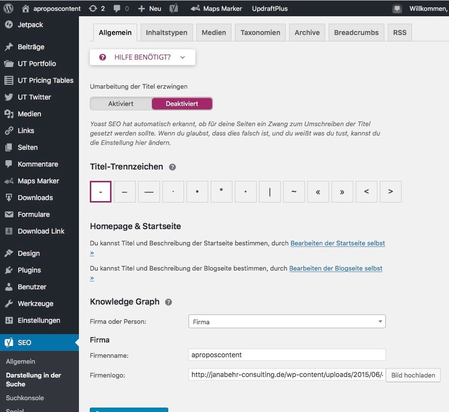Click the Plugins plug icon
This screenshot has width=449, height=412.
[9, 270]
